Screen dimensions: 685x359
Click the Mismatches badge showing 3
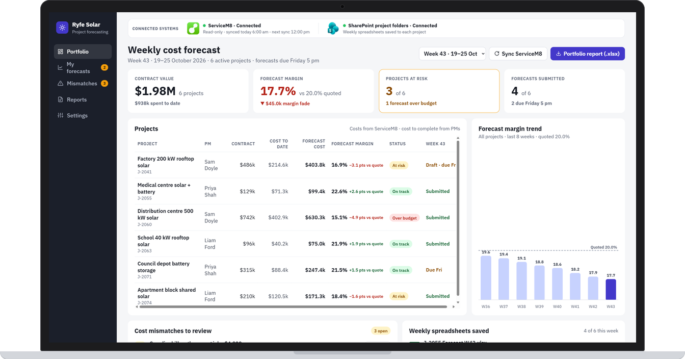(104, 83)
